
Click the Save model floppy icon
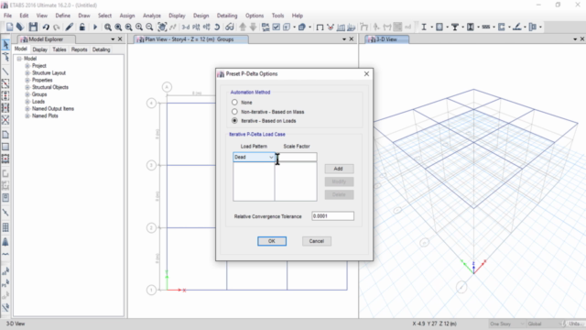point(33,27)
